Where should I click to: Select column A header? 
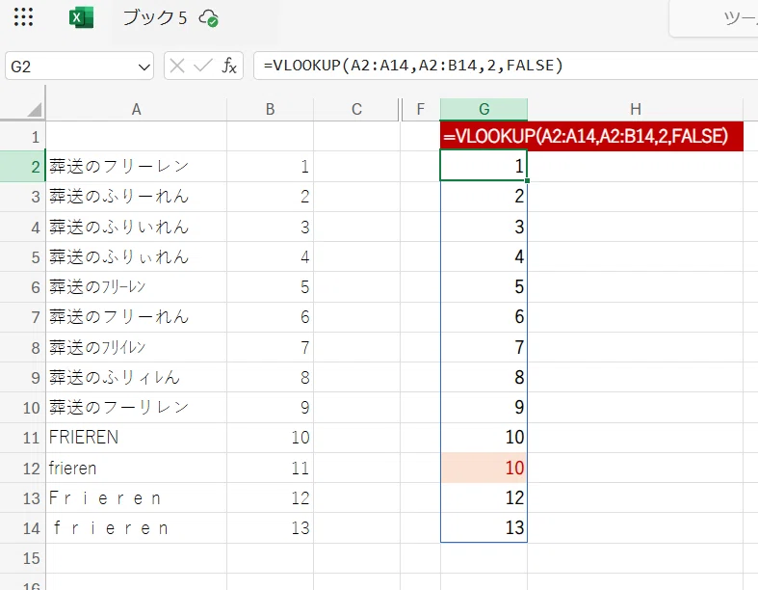(137, 109)
